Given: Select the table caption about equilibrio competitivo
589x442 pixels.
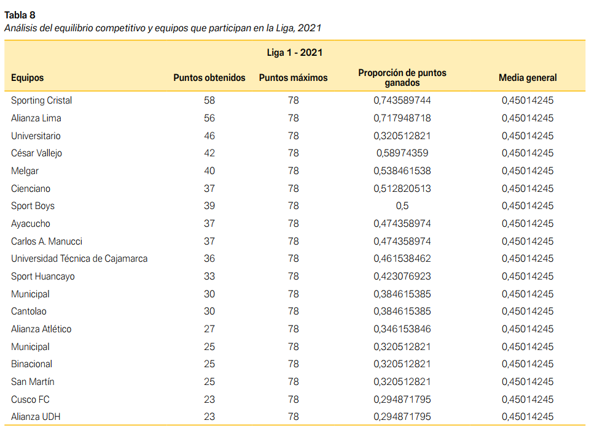Looking at the screenshot, I should point(163,28).
